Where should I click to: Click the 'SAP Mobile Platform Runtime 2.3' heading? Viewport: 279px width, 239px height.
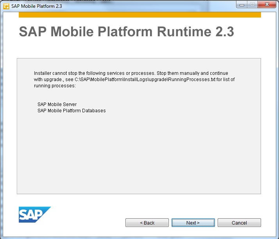point(126,32)
